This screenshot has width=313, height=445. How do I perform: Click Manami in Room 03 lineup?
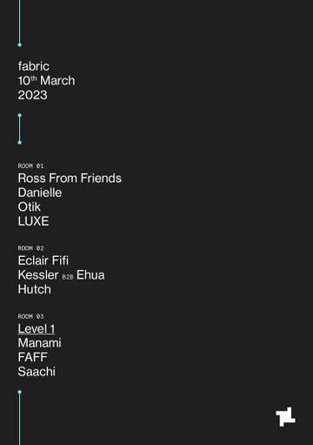click(39, 343)
